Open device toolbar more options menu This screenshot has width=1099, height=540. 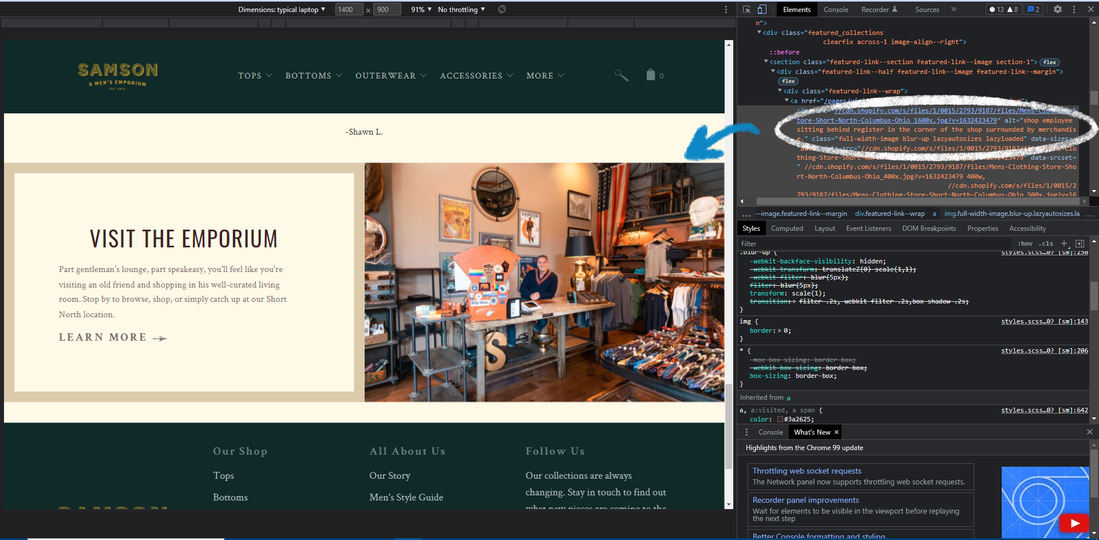pos(726,9)
